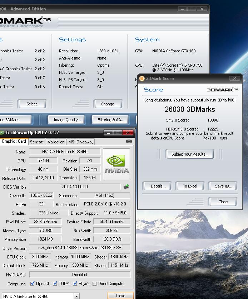Click the GPU-Z title bar icon
Image resolution: width=248 pixels, height=299 pixels.
[2, 133]
